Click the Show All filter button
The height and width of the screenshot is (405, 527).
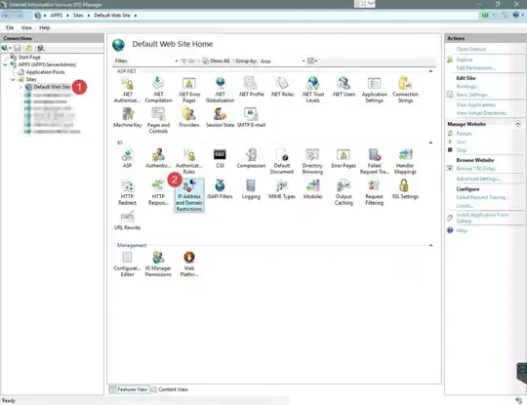coord(216,61)
